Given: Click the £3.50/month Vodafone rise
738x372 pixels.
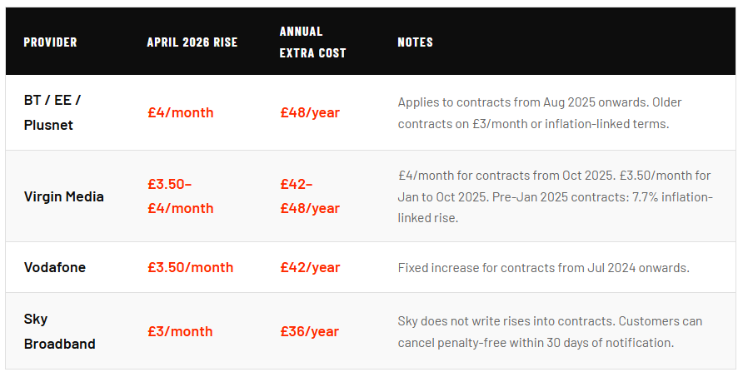Looking at the screenshot, I should click(x=190, y=267).
